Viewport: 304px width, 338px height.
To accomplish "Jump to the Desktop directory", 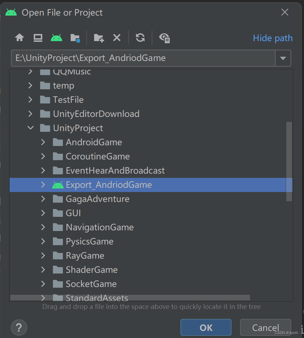I will click(x=38, y=38).
